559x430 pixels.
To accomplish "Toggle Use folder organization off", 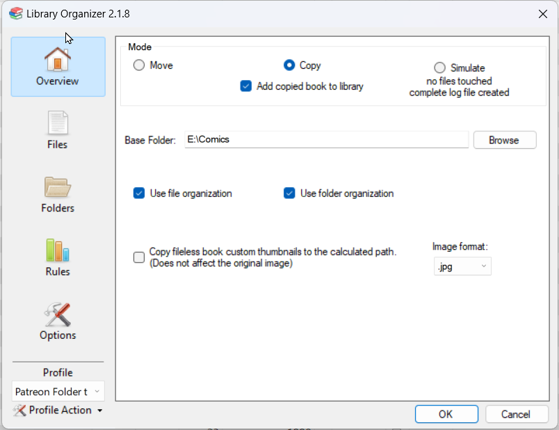I will point(289,194).
